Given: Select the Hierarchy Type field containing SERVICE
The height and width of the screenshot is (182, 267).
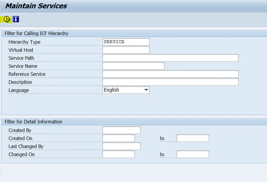Looking at the screenshot, I should point(126,42).
